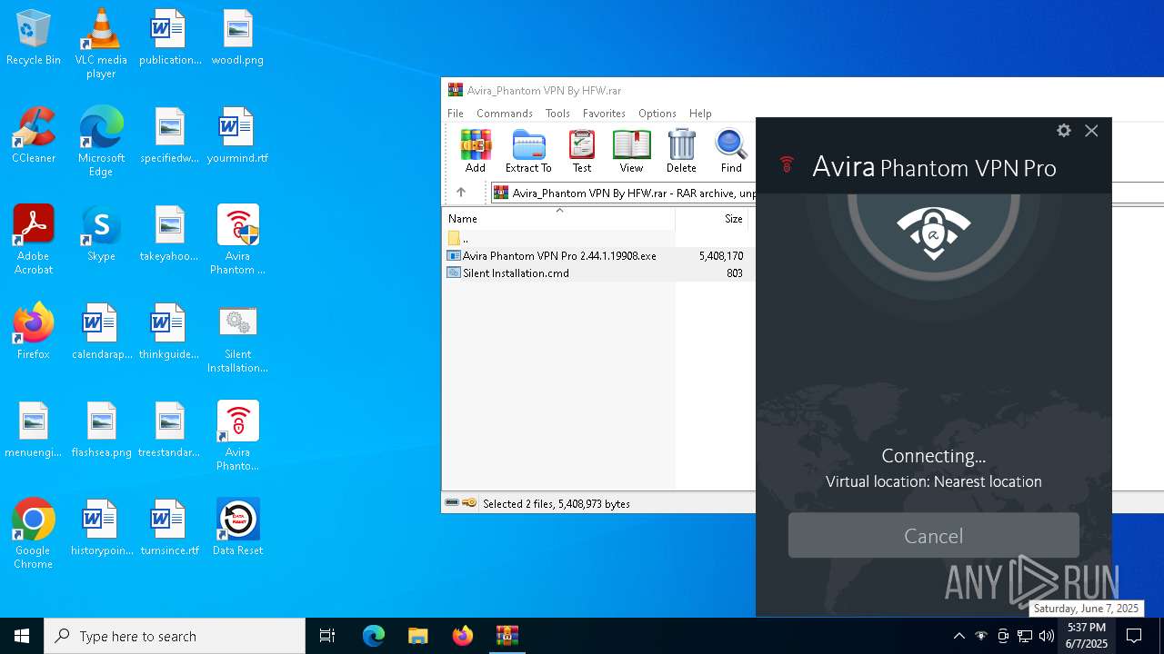
Task: Go up one folder level in WinRAR
Action: pos(461,193)
